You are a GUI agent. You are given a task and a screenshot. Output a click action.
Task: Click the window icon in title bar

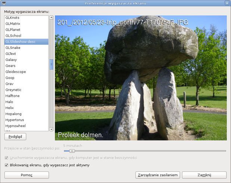coord(4,3)
